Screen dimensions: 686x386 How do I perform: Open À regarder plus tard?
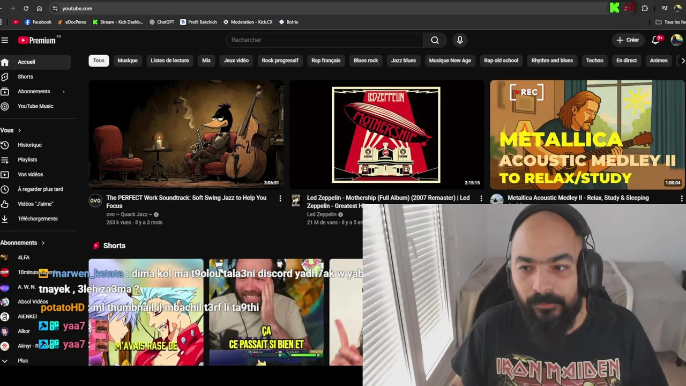pyautogui.click(x=35, y=189)
